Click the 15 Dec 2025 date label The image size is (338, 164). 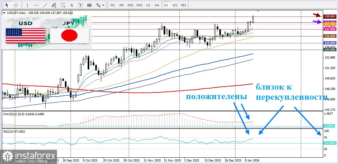point(213,161)
